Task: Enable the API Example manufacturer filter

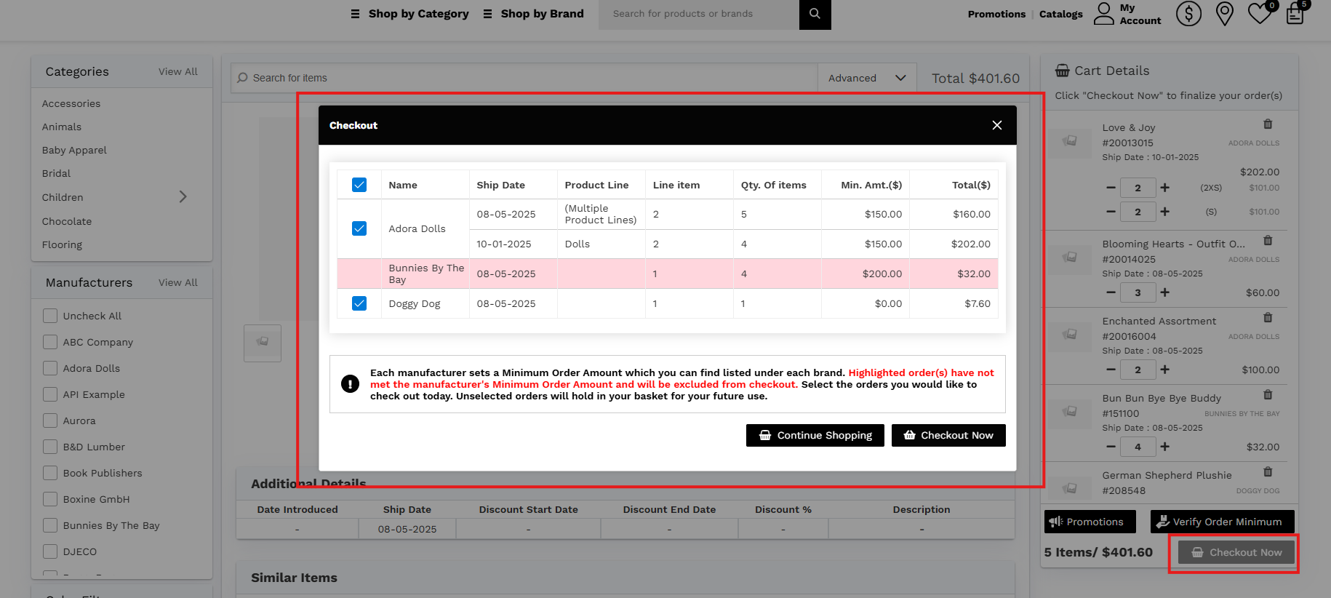Action: 50,394
